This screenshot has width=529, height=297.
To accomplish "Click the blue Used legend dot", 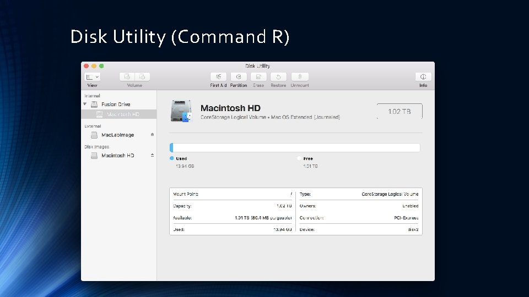I will click(x=172, y=158).
